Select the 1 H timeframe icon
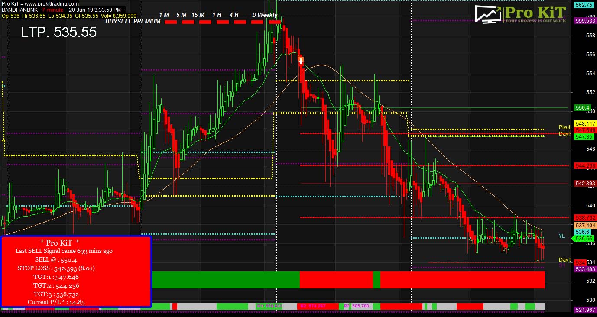The height and width of the screenshot is (317, 597). [216, 14]
